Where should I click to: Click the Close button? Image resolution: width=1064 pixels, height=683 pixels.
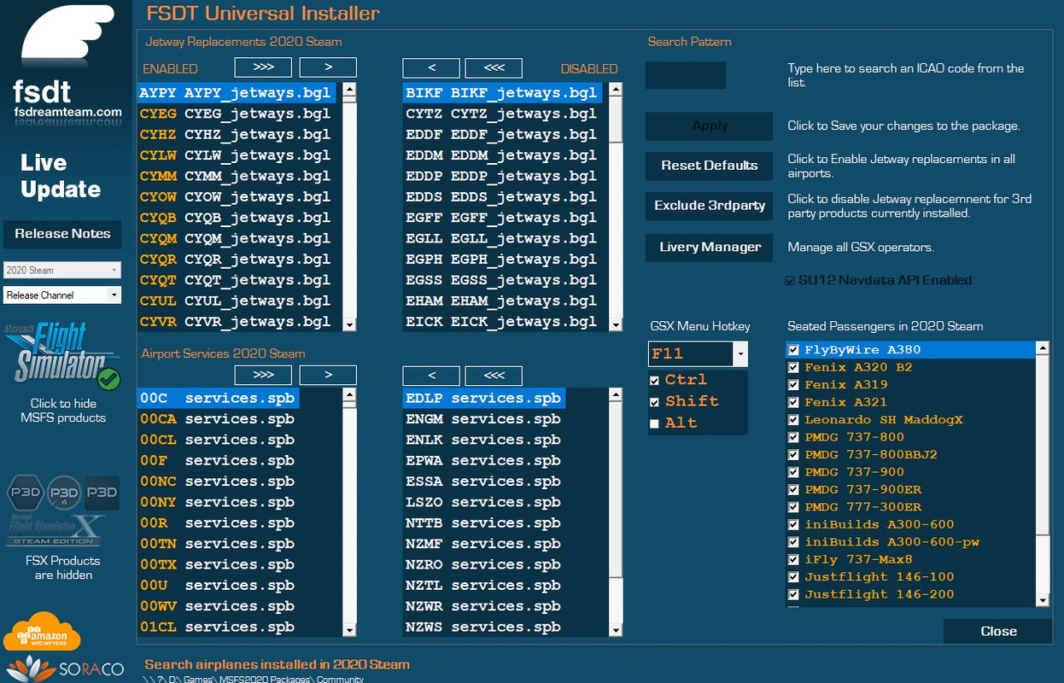point(997,632)
